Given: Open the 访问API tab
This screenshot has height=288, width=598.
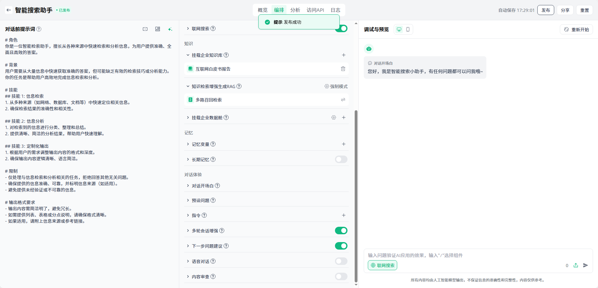Looking at the screenshot, I should point(315,10).
